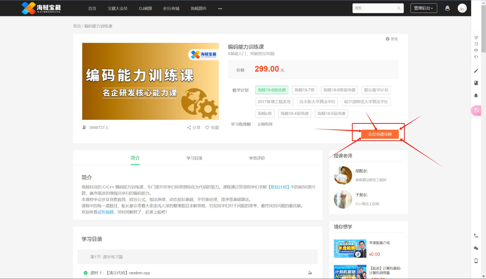Select plan 海贼x班
This screenshot has height=279, width=486.
pos(265,113)
